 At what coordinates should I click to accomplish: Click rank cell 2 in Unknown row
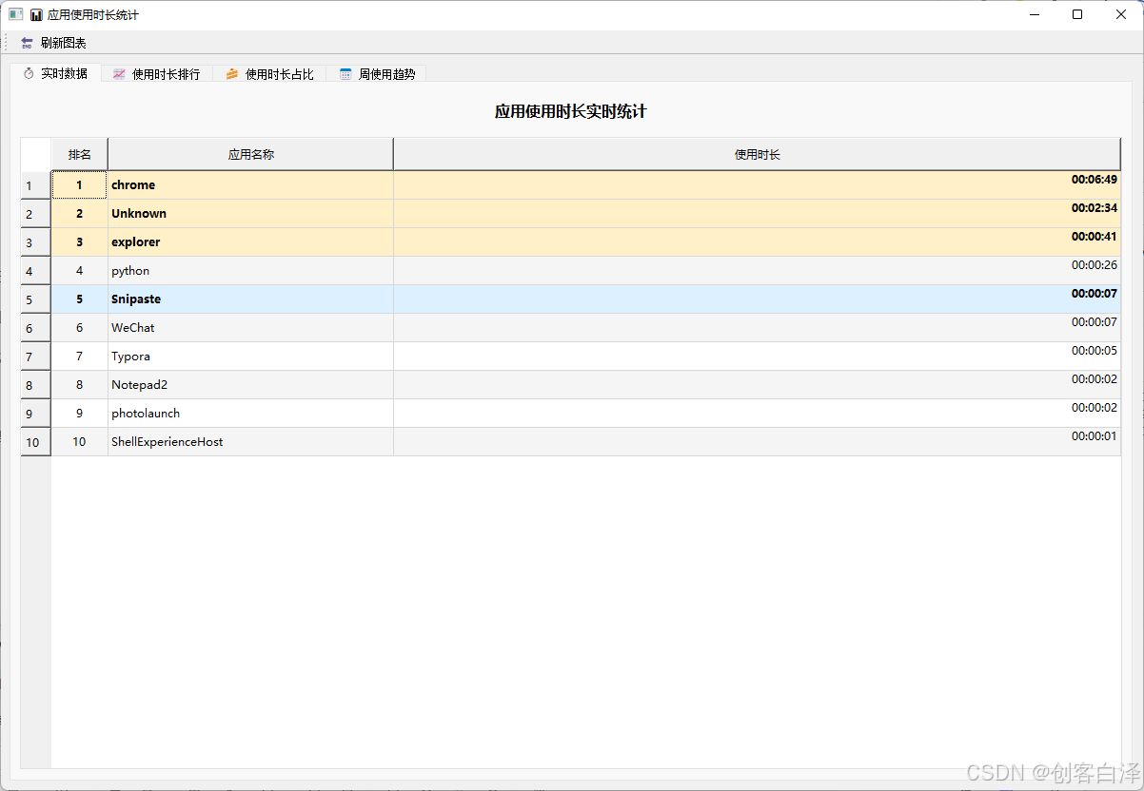click(80, 214)
